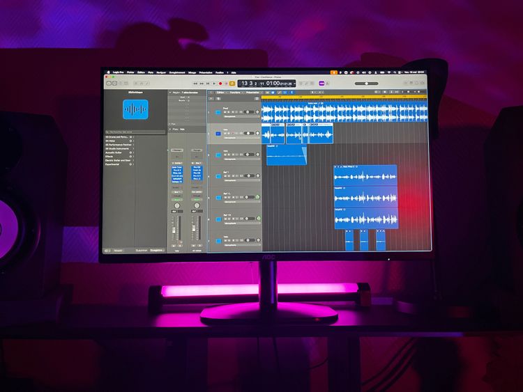Click the blue waveform patch icon in Library

tap(135, 109)
